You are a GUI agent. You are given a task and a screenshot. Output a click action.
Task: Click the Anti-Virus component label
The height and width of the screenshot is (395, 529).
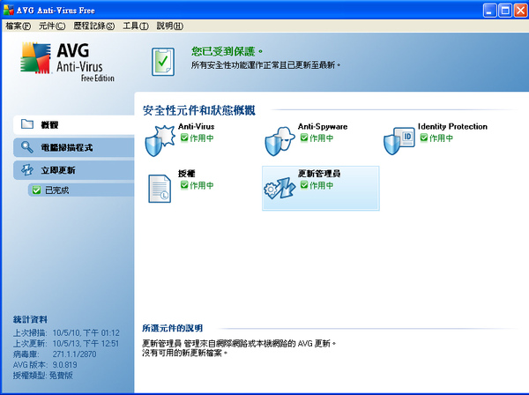tap(196, 126)
